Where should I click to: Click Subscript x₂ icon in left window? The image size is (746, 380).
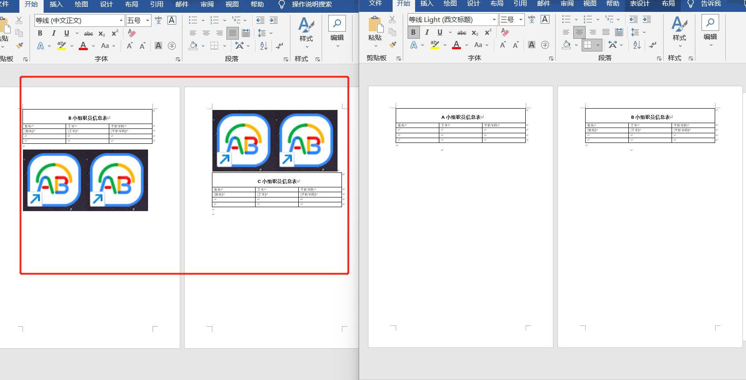coord(102,33)
